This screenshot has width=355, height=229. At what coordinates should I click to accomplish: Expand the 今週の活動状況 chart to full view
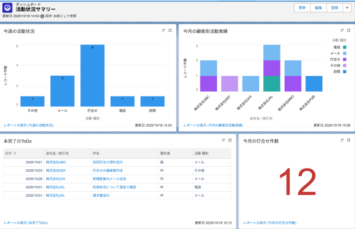(170, 30)
